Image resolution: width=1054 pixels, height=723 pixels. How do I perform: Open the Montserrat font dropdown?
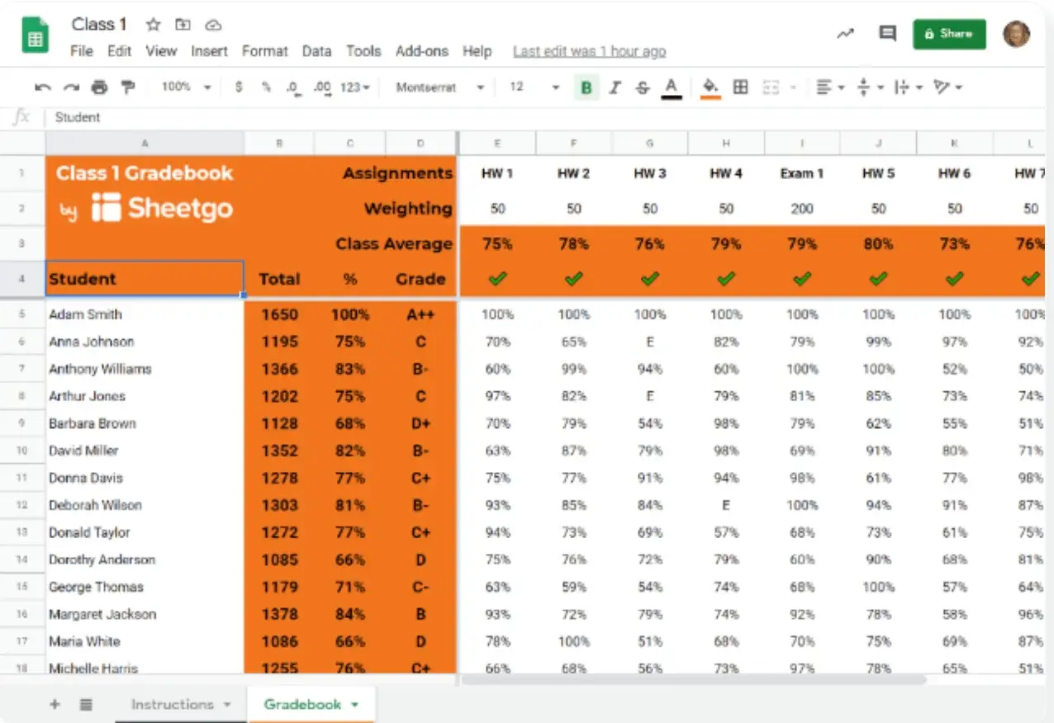click(x=438, y=87)
